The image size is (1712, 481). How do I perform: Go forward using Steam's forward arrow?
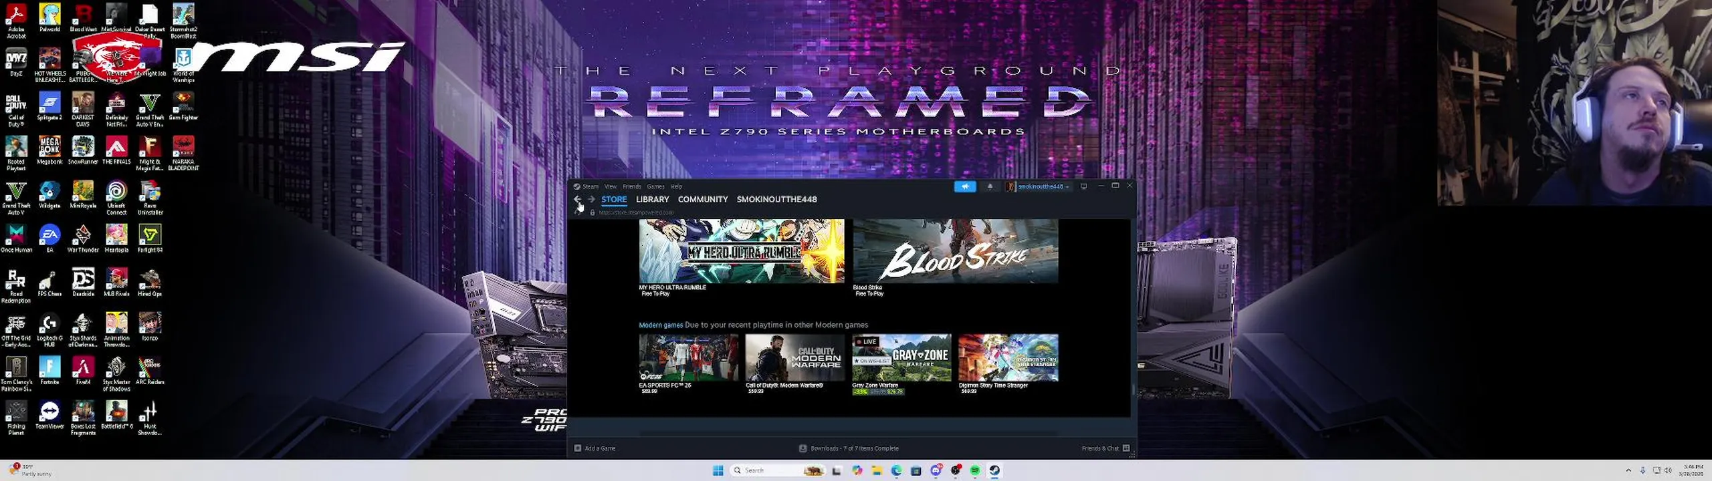tap(591, 199)
